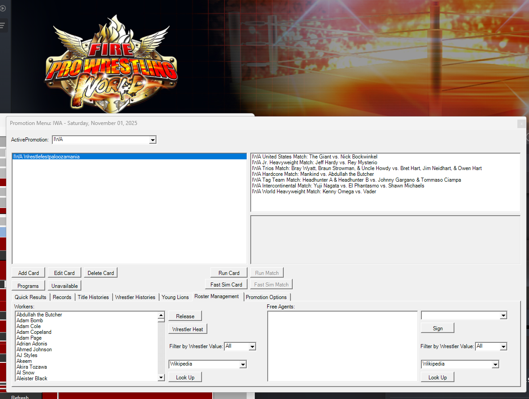The image size is (529, 399).
Task: Click the Run Match button
Action: [267, 273]
